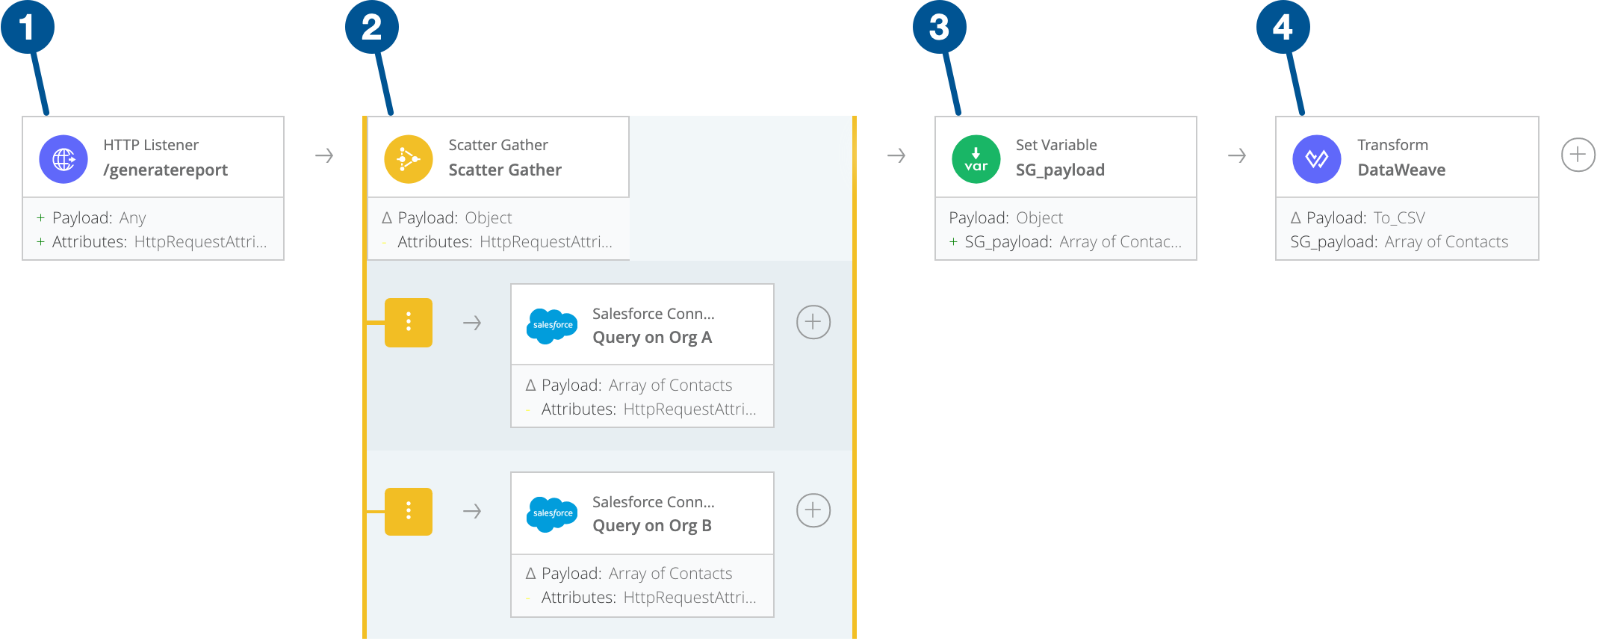Add component after Transform DataWeave
Viewport: 1606px width, 644px height.
1578,155
